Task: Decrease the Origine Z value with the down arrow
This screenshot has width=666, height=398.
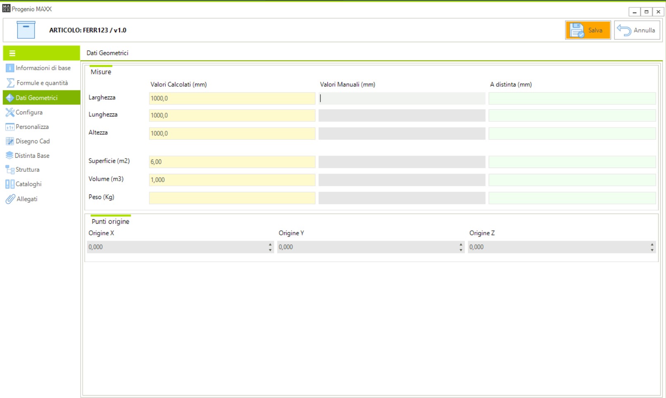Action: 652,250
